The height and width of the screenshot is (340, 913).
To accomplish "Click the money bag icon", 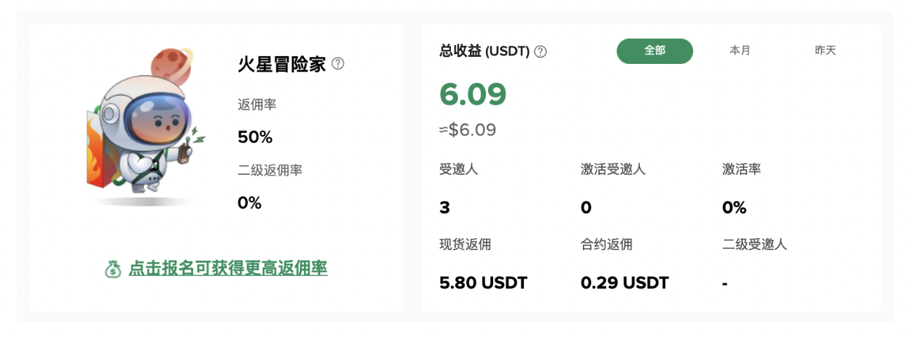I will pyautogui.click(x=113, y=269).
